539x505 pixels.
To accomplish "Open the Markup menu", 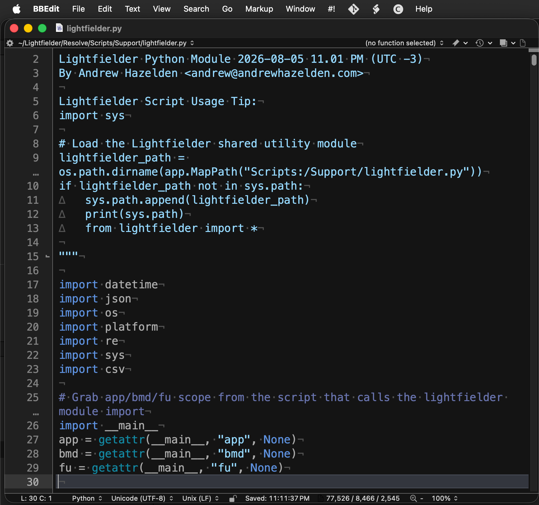I will click(x=259, y=9).
